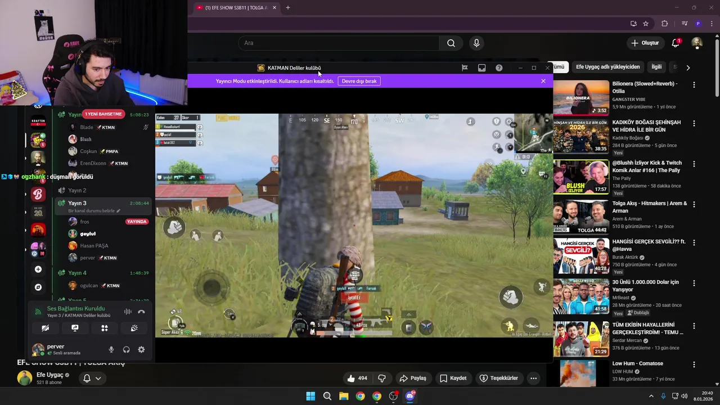Click the YouTube search magnifier button
This screenshot has height=405, width=720.
coord(451,43)
